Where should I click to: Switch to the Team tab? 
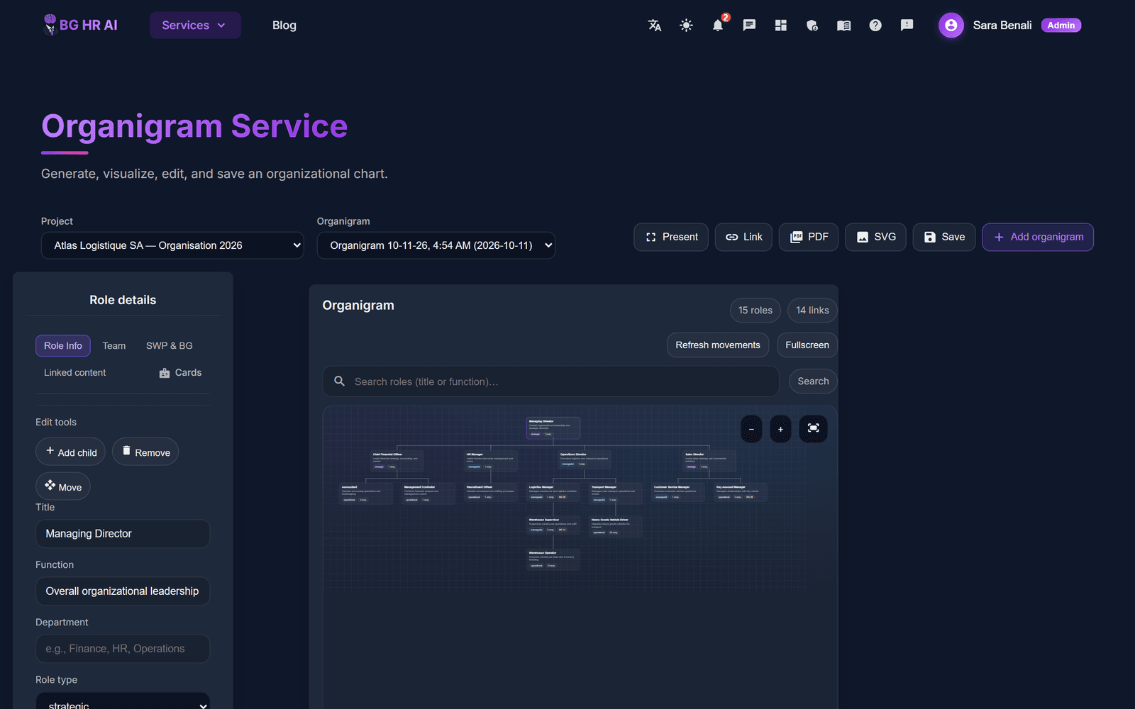pyautogui.click(x=113, y=346)
